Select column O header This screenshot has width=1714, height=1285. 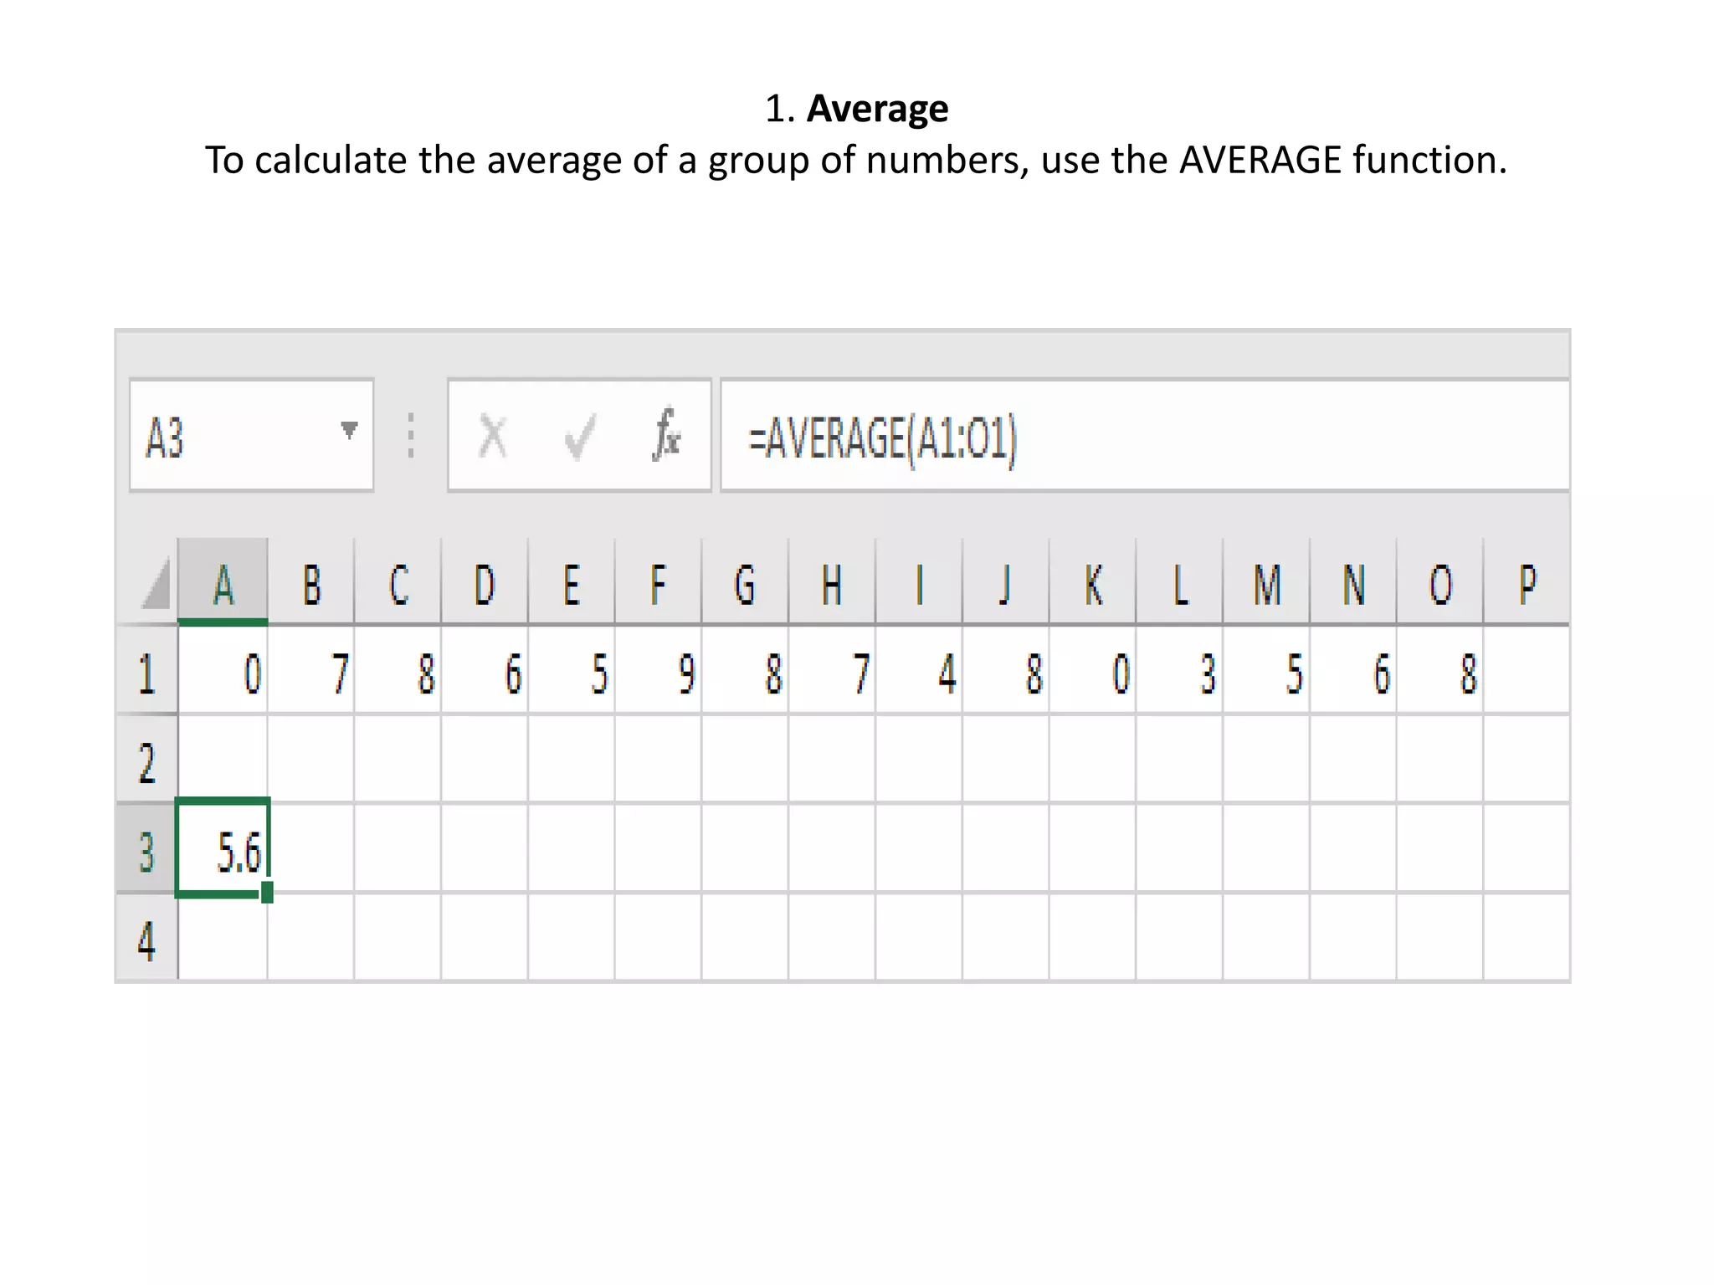[1439, 583]
